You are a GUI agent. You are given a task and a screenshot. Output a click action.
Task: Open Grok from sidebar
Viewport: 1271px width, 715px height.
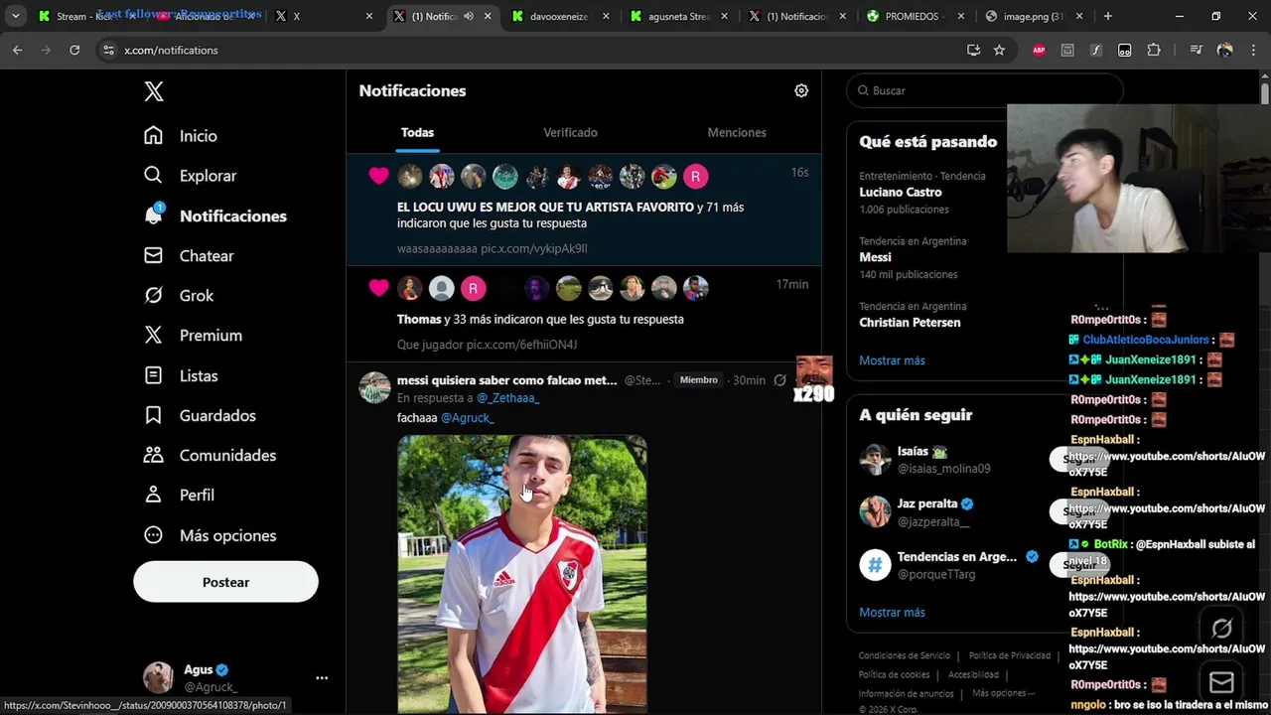tap(179, 295)
